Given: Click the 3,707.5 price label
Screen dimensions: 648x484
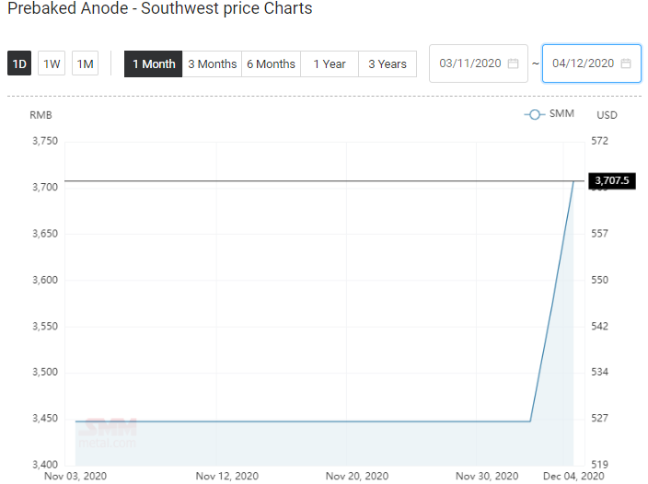Looking at the screenshot, I should (612, 180).
